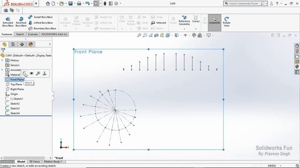Activate the Select cursor tool
Image resolution: width=300 pixels, height=168 pixels.
click(x=96, y=3)
